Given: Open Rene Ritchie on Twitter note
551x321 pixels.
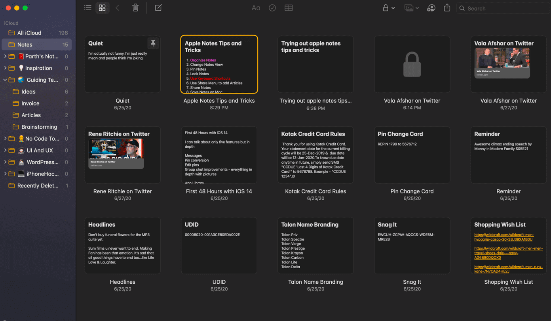Looking at the screenshot, I should click(122, 155).
